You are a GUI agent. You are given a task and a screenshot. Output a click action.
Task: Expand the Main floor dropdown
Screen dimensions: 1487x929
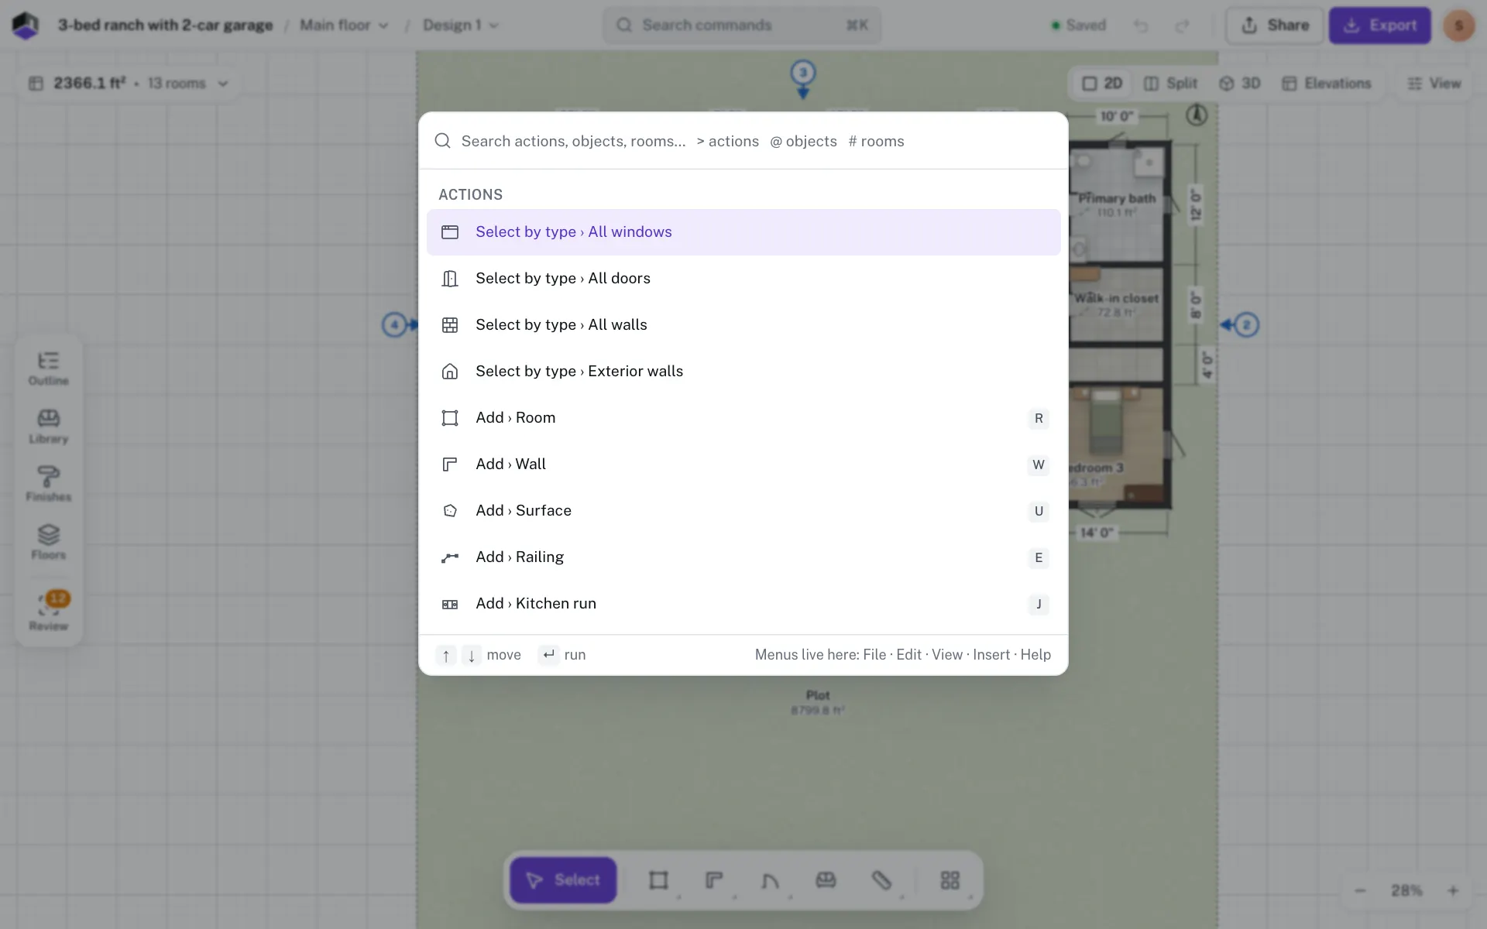[344, 25]
